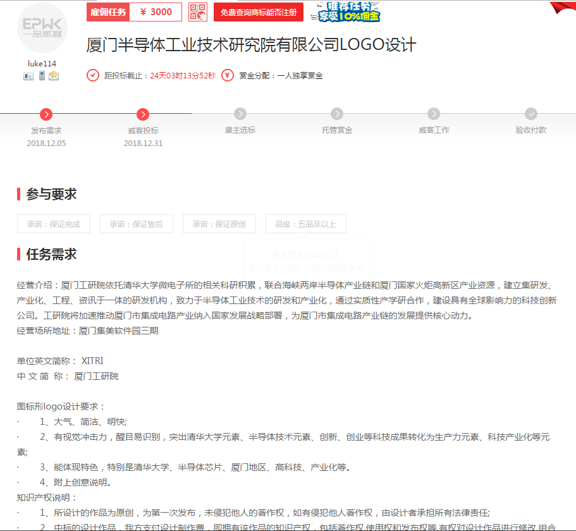Click the 承诺：保证原创 tag

[219, 224]
